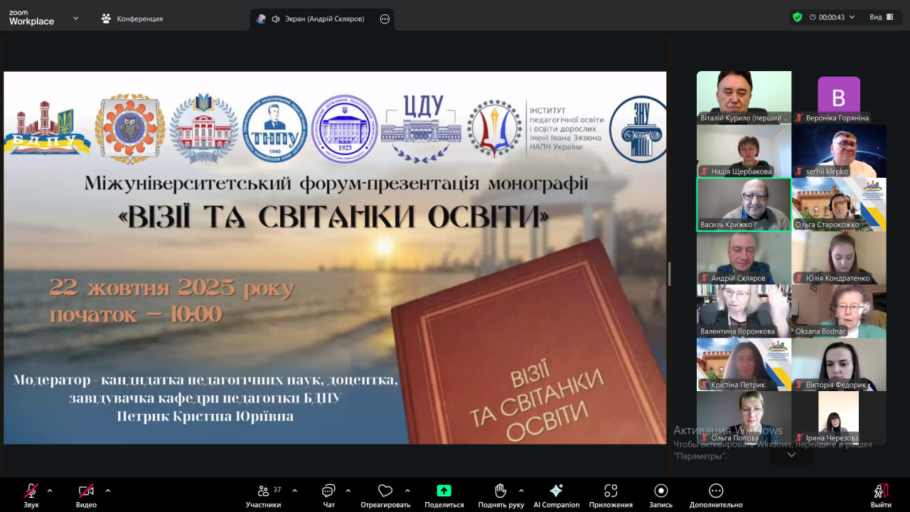
Task: Click the Record button icon
Action: pos(660,491)
